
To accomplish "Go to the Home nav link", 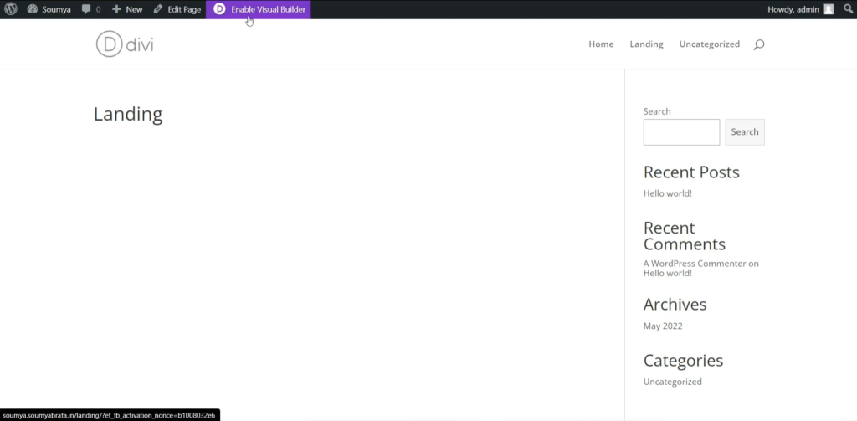I will coord(601,44).
